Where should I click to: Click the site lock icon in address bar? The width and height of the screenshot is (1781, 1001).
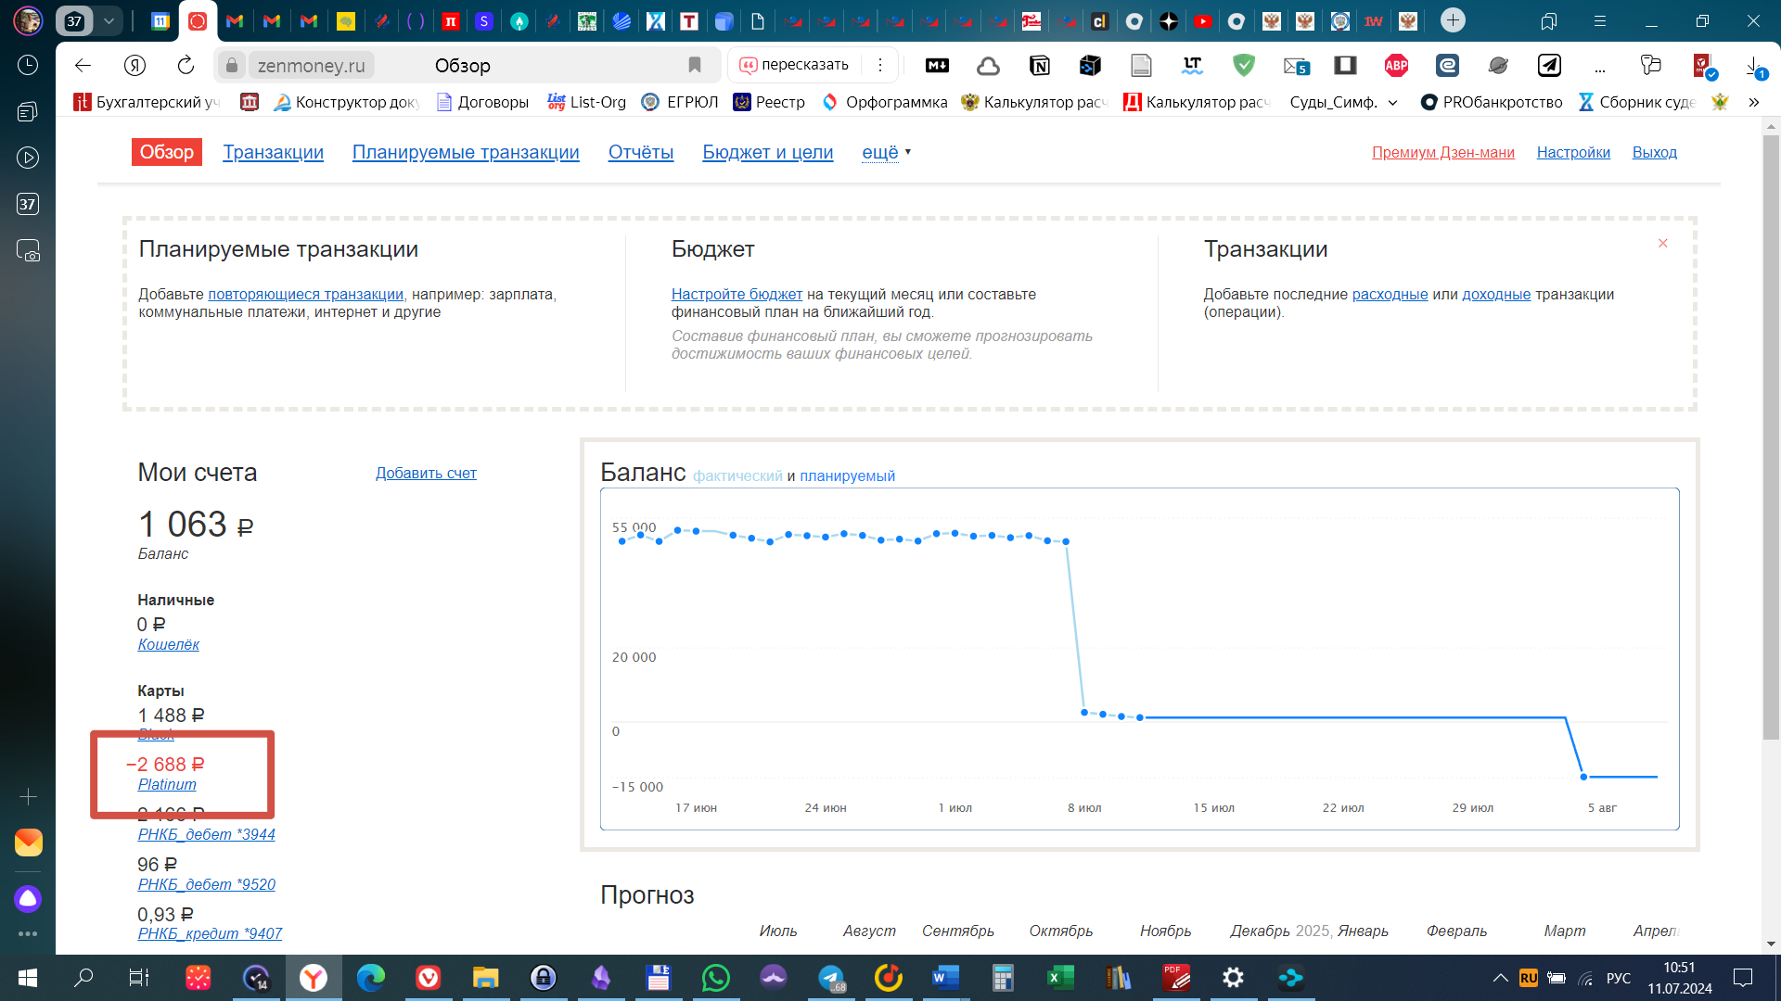coord(232,65)
